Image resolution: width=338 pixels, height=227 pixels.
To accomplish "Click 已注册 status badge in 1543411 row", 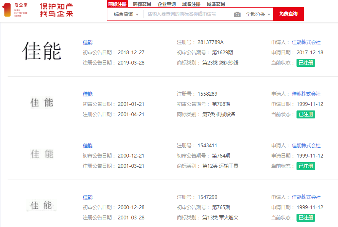I will click(x=306, y=166).
